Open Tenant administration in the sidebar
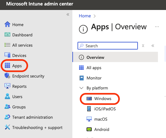The width and height of the screenshot is (166, 138). 33,117
